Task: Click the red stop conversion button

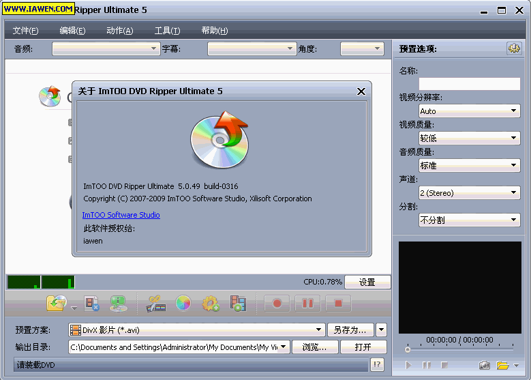Action: 338,304
